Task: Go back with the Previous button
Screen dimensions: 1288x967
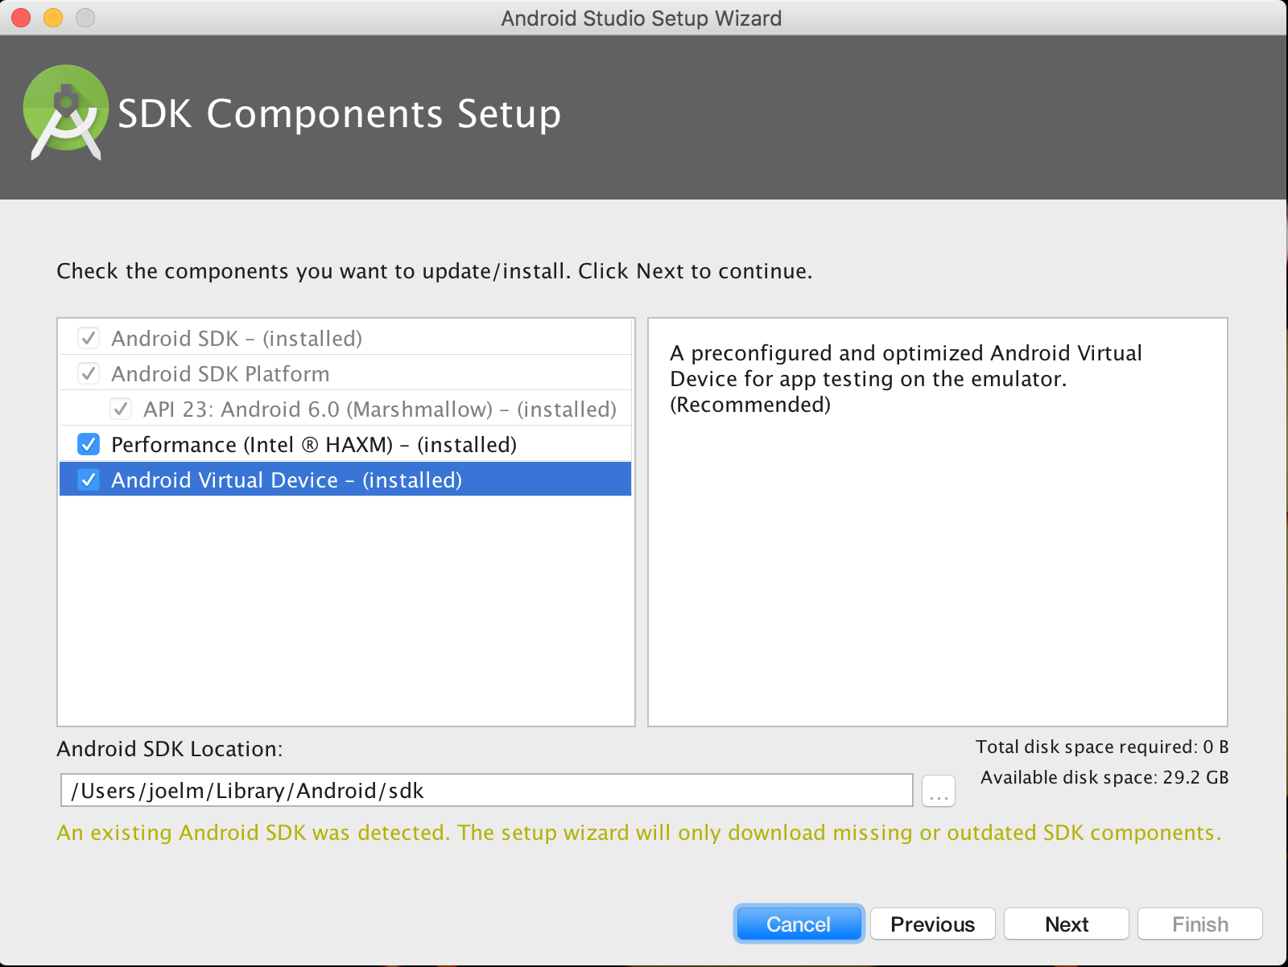Action: [x=932, y=924]
